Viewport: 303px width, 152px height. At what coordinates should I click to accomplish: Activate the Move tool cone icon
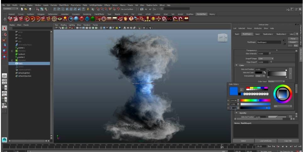tap(4, 46)
